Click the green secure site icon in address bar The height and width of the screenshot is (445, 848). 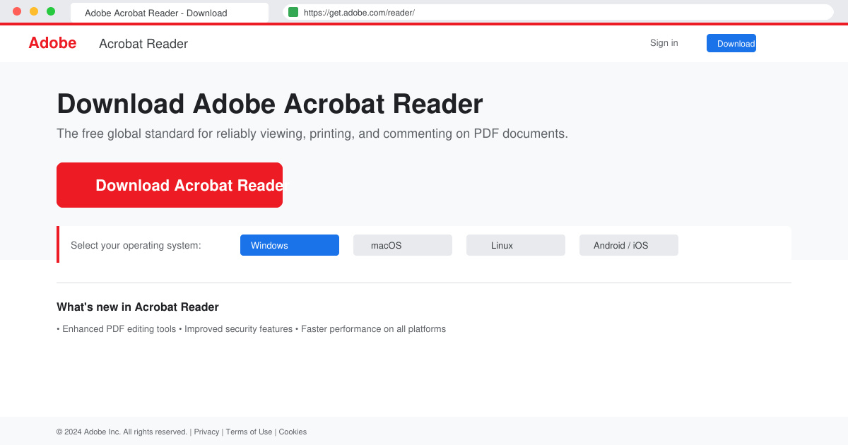tap(293, 12)
